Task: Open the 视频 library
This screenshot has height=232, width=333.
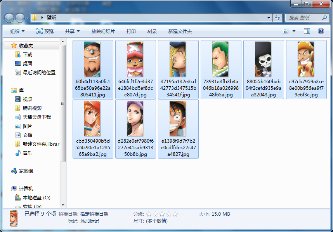Action: point(28,99)
